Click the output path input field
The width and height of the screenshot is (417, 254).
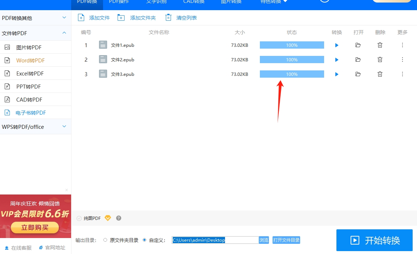[215, 240]
